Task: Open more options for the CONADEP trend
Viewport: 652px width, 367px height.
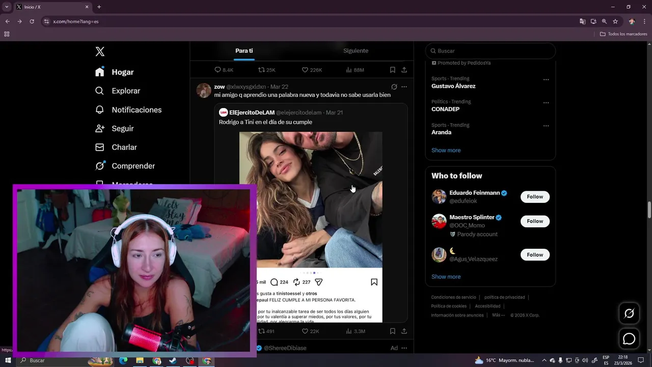Action: point(546,102)
